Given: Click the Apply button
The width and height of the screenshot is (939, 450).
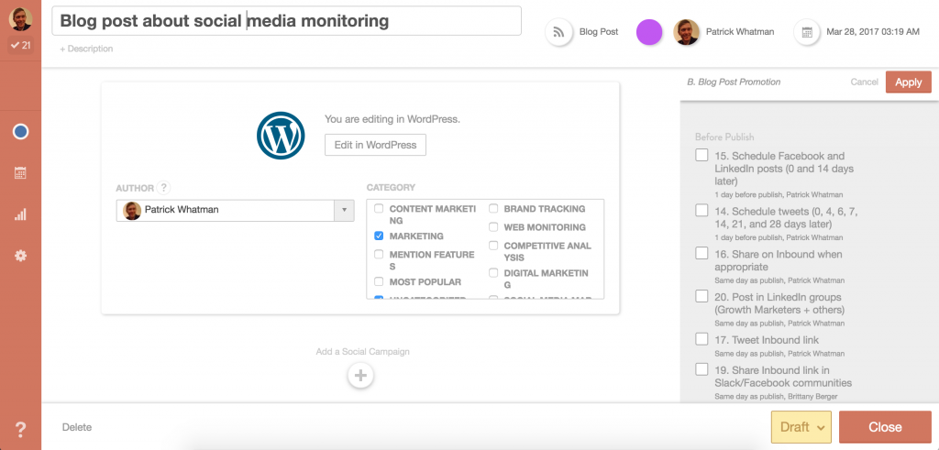Looking at the screenshot, I should coord(909,82).
